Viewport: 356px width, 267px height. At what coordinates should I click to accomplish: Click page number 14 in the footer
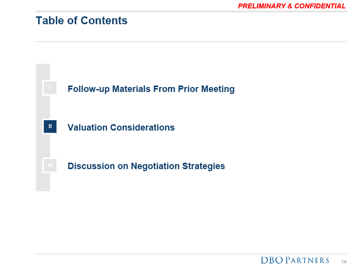coord(344,261)
